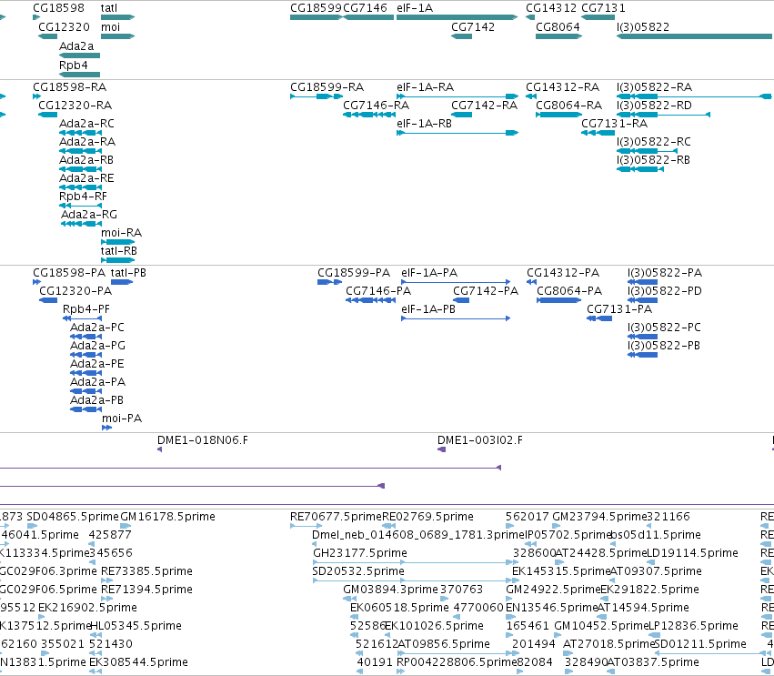Image resolution: width=774 pixels, height=676 pixels.
Task: Click the GH23177.5prime EST
Action: (x=416, y=562)
